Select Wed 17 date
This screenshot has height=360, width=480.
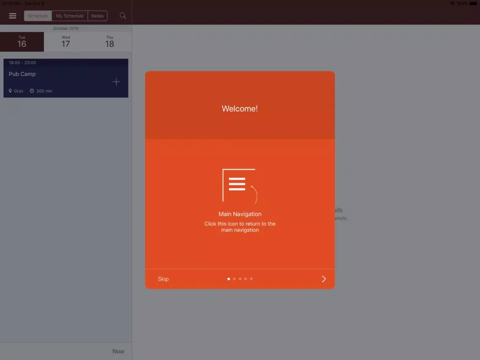coord(65,42)
